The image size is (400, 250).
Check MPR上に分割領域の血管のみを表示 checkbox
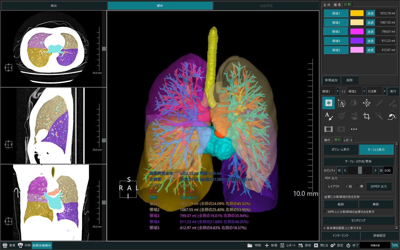325,212
